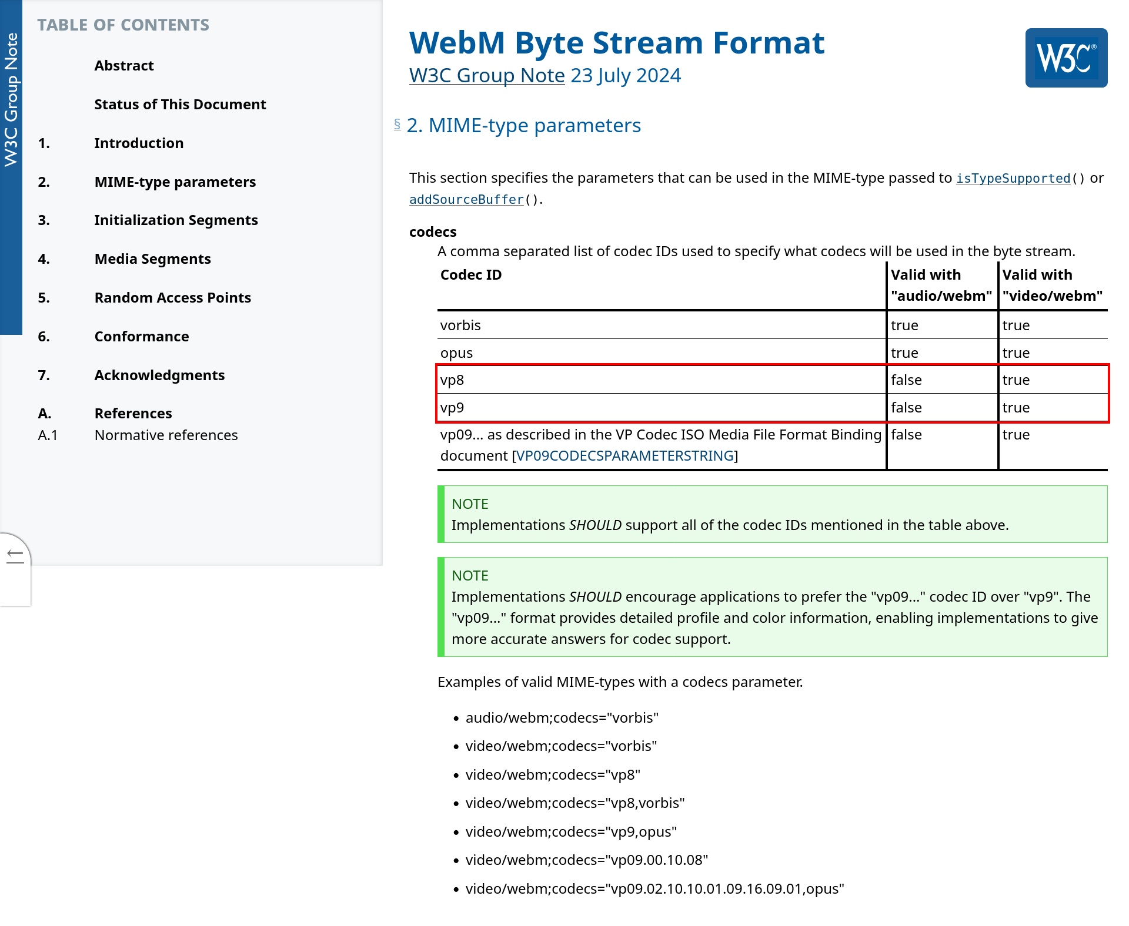
Task: Click the true audio/webm cell for opus
Action: (x=942, y=353)
